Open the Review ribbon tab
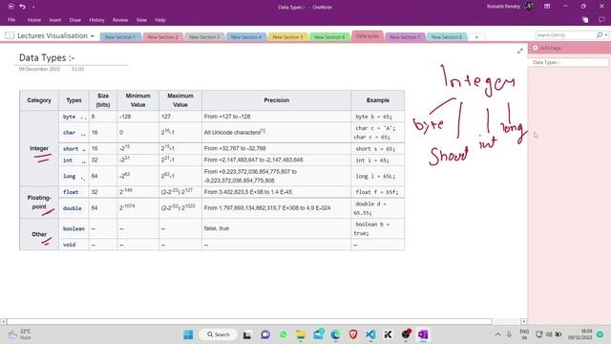Viewport: 611px width, 344px height. [120, 20]
